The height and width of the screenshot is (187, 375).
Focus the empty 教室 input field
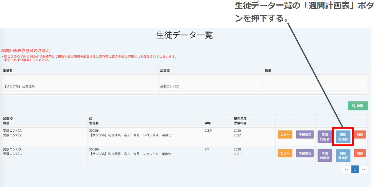(x=315, y=86)
